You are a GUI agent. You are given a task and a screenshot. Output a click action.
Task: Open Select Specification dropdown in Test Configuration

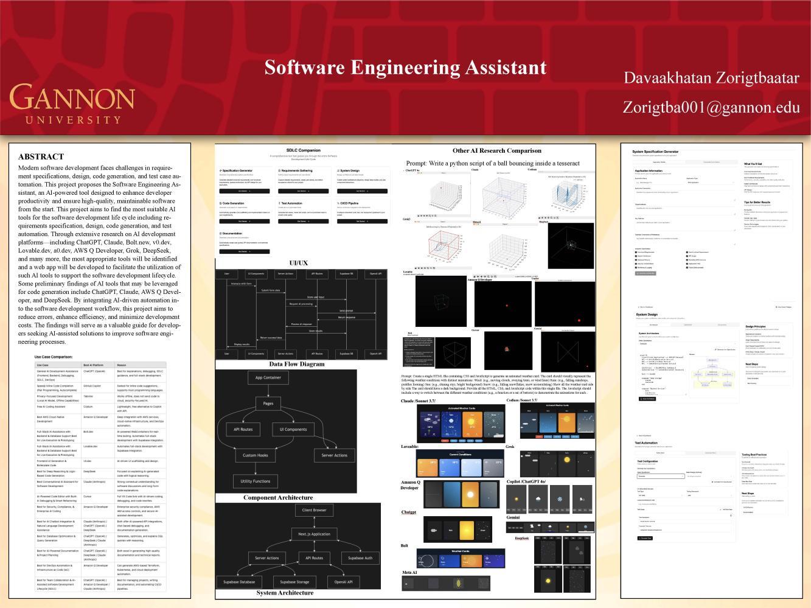661,476
